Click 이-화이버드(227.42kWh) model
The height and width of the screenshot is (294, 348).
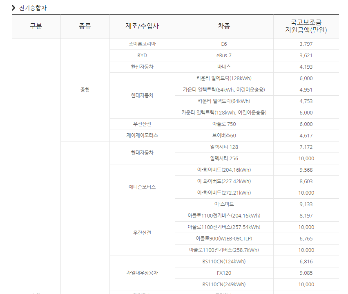coord(224,181)
